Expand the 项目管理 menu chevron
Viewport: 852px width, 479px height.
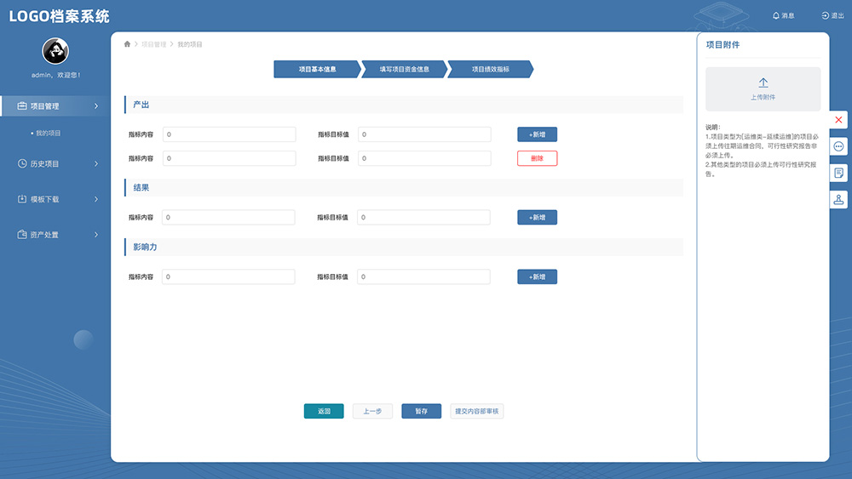(96, 105)
